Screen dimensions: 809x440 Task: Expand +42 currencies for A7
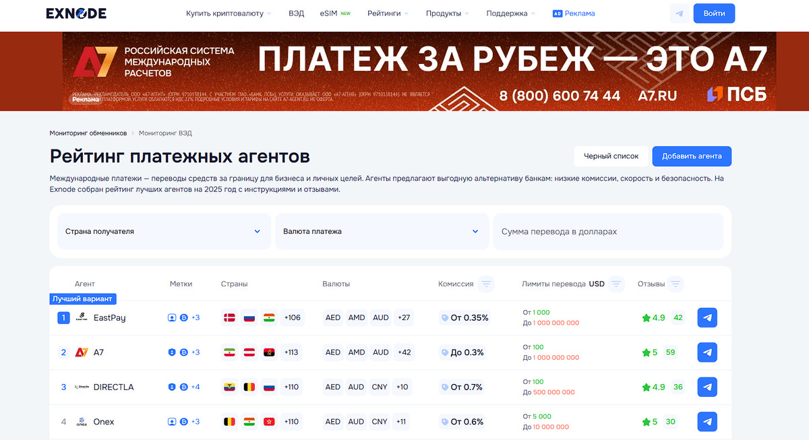click(x=404, y=352)
